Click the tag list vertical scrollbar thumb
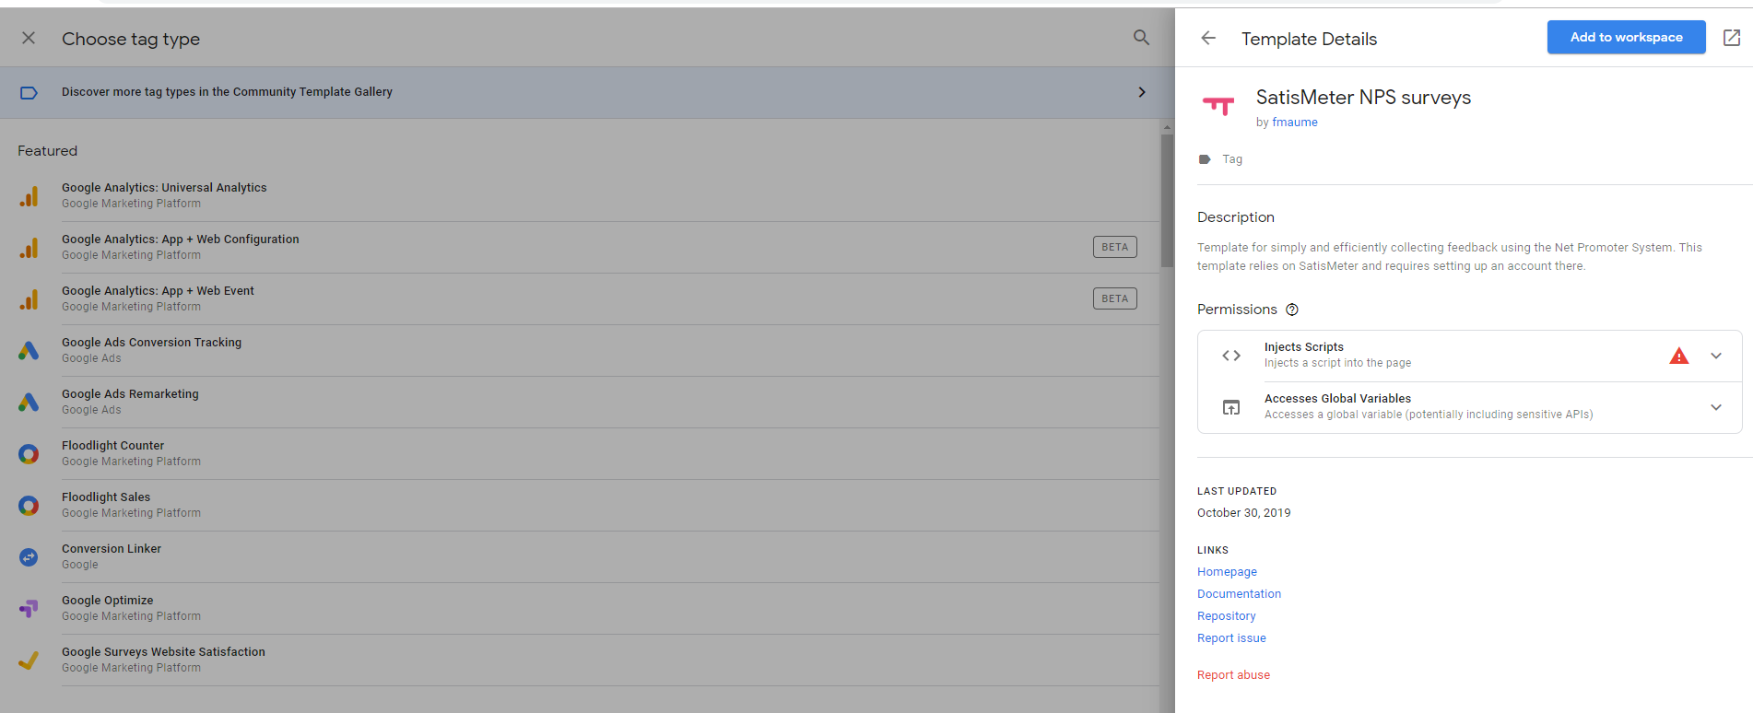 pos(1167,201)
